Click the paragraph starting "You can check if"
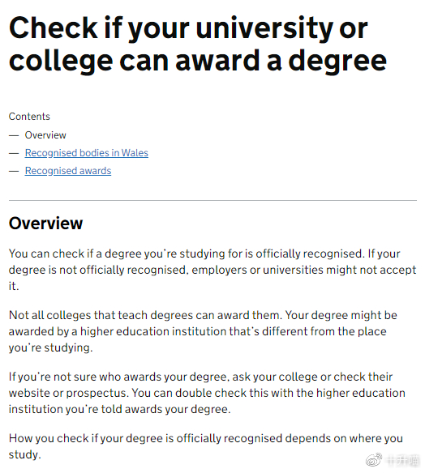This screenshot has height=473, width=425. coord(212,270)
